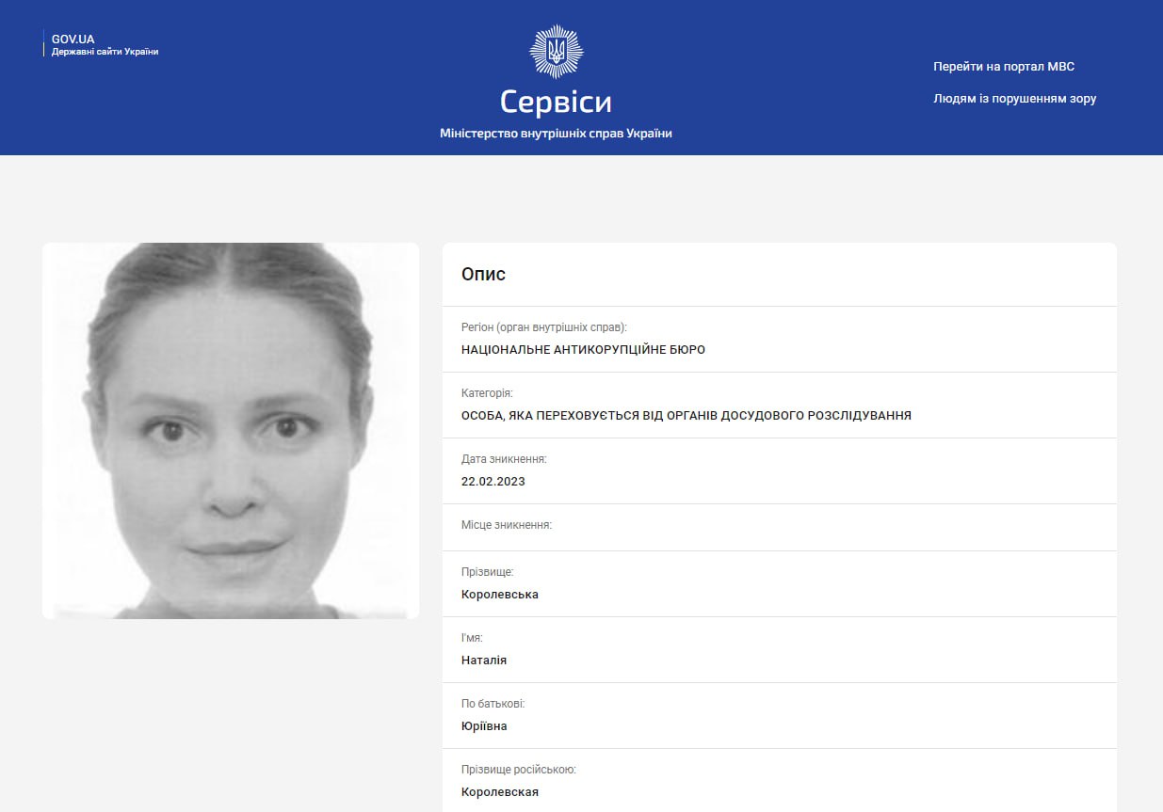
Task: Click 'Міністерство внутрішніх справ України' subtitle
Action: click(556, 134)
